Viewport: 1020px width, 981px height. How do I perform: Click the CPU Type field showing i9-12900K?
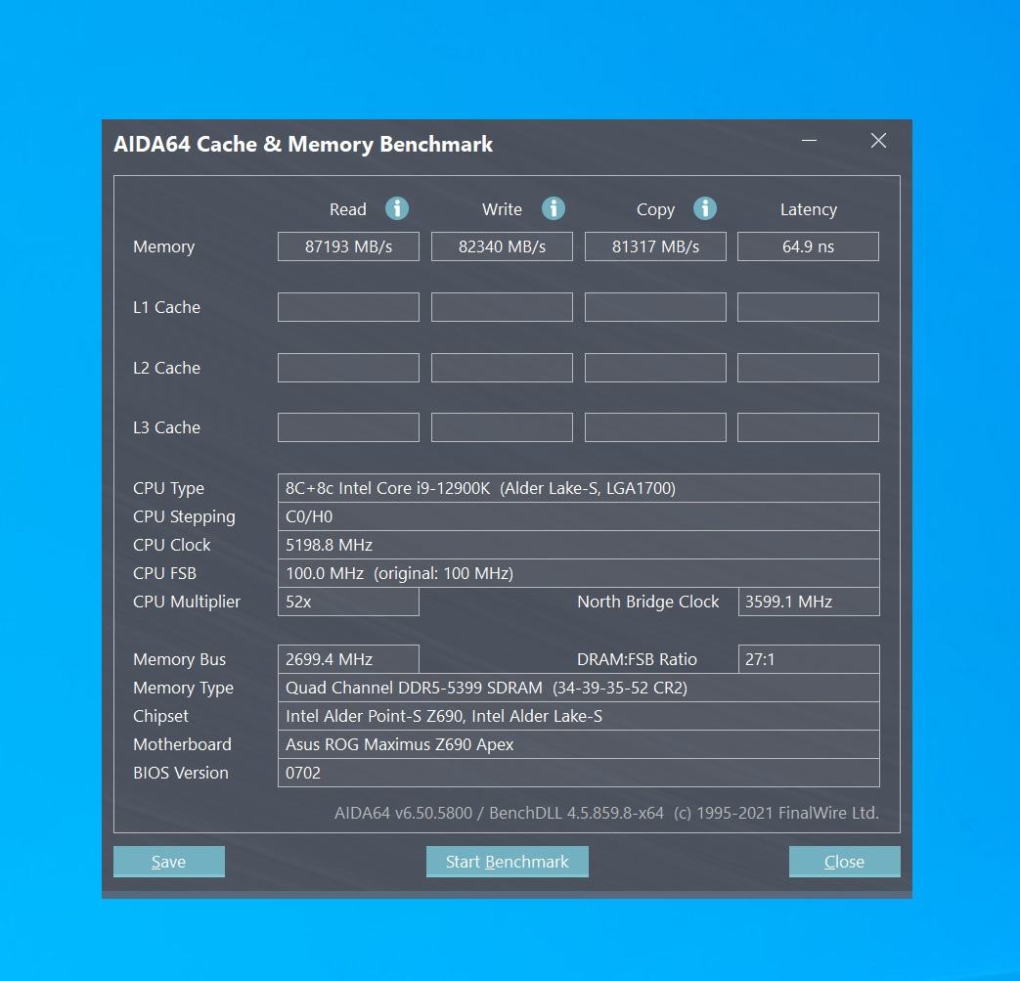[x=579, y=488]
